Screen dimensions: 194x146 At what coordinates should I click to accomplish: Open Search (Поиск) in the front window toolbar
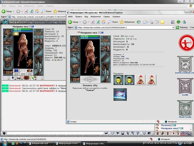tap(113, 22)
